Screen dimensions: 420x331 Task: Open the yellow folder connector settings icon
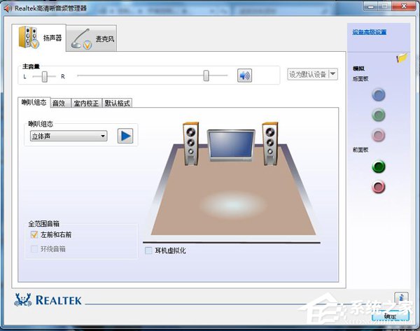coord(402,57)
